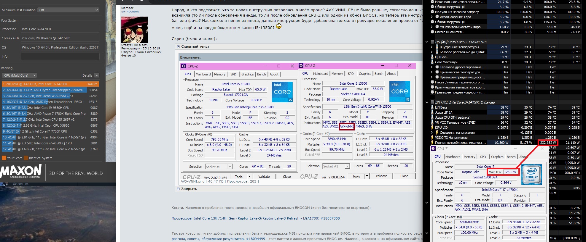The image size is (586, 242).
Task: Select the Использование ядра sensor icon
Action: 437,17
